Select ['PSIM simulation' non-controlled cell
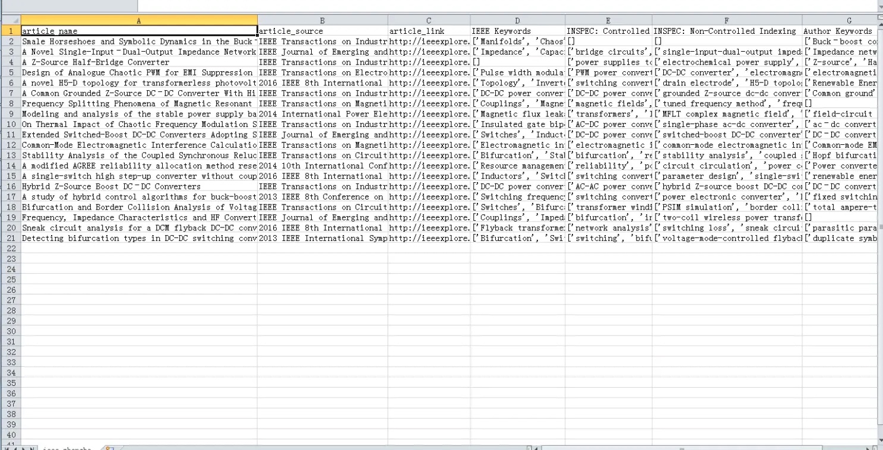Image resolution: width=883 pixels, height=450 pixels. coord(727,207)
